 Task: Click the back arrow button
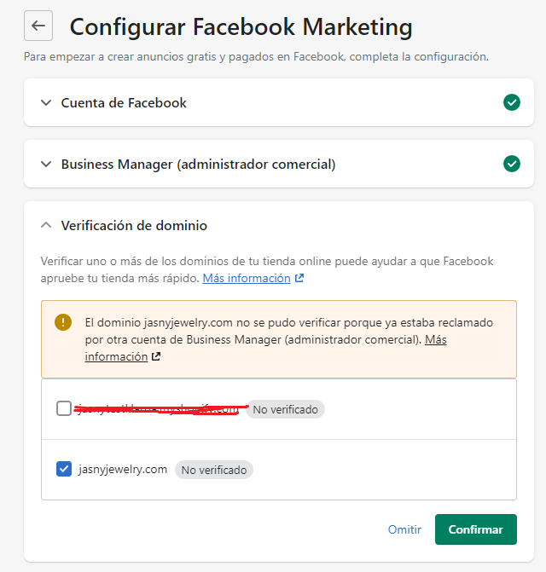pyautogui.click(x=38, y=26)
